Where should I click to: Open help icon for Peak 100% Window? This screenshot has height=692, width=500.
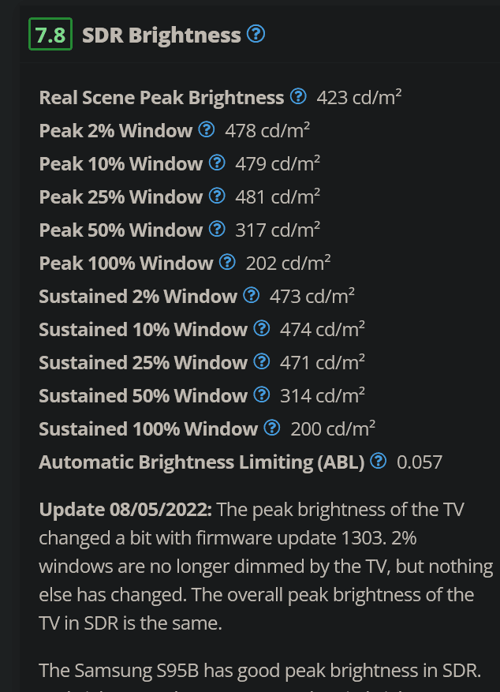[227, 262]
